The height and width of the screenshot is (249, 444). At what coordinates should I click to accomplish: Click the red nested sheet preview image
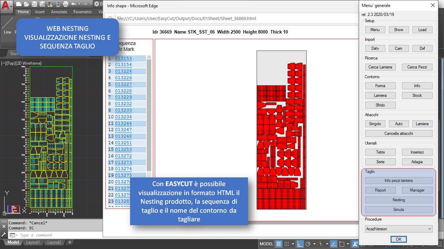tap(281, 130)
